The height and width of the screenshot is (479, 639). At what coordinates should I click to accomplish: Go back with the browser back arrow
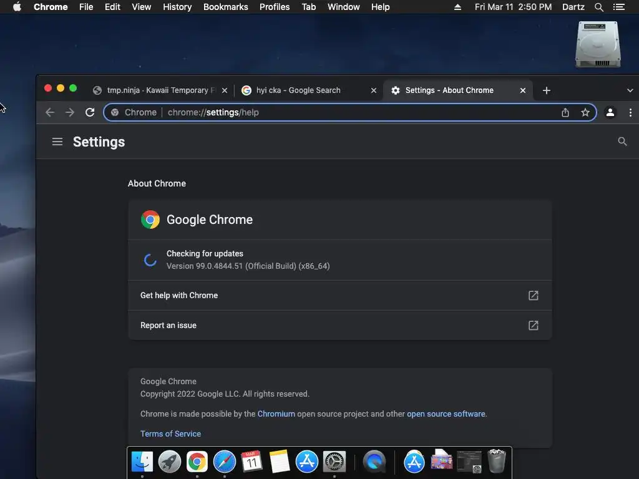click(50, 112)
